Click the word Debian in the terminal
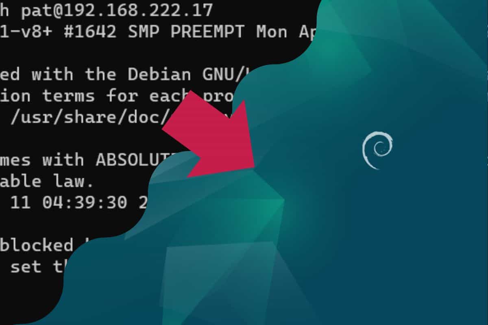Screen dimensions: 488x325 point(159,75)
